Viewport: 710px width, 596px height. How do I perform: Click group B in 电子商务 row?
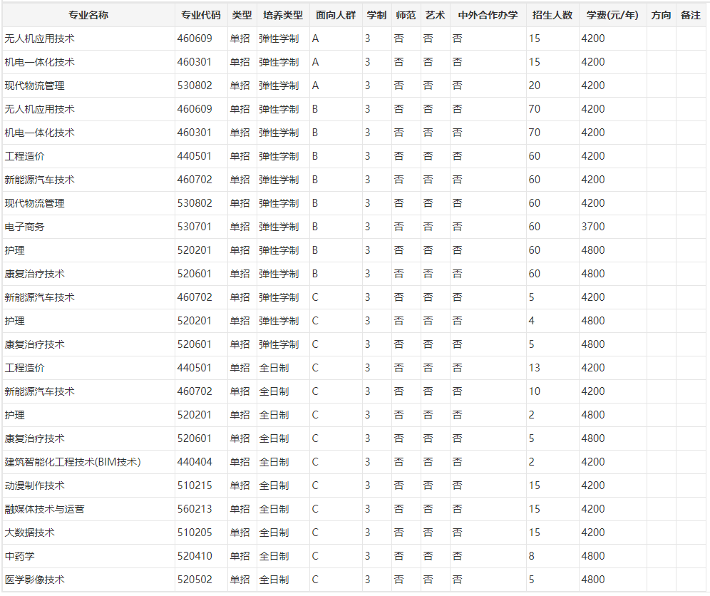click(x=314, y=227)
